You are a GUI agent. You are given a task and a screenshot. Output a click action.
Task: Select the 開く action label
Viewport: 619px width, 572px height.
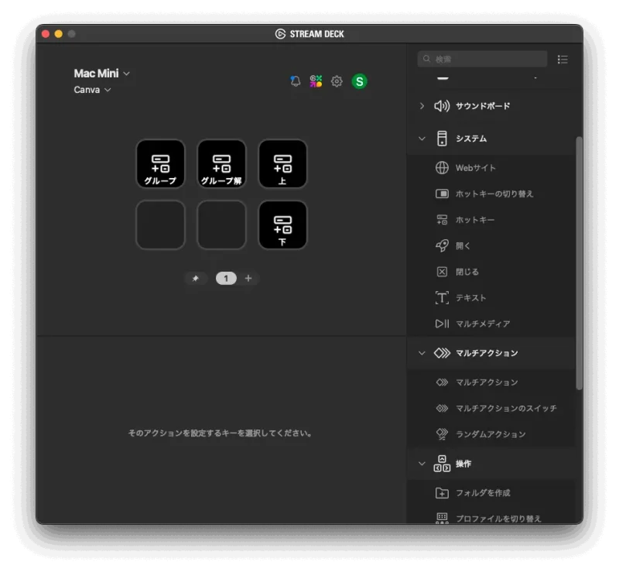[x=463, y=245]
